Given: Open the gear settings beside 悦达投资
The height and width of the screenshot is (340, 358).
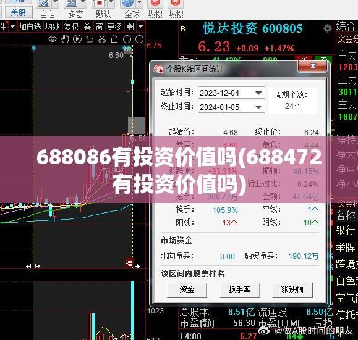Looking at the screenshot, I should tap(328, 29).
